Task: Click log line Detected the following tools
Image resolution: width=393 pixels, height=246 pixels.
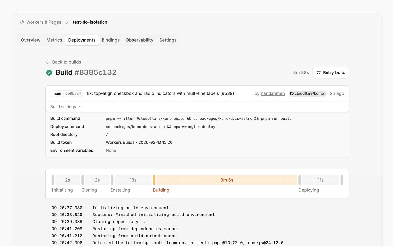Action: [x=188, y=243]
